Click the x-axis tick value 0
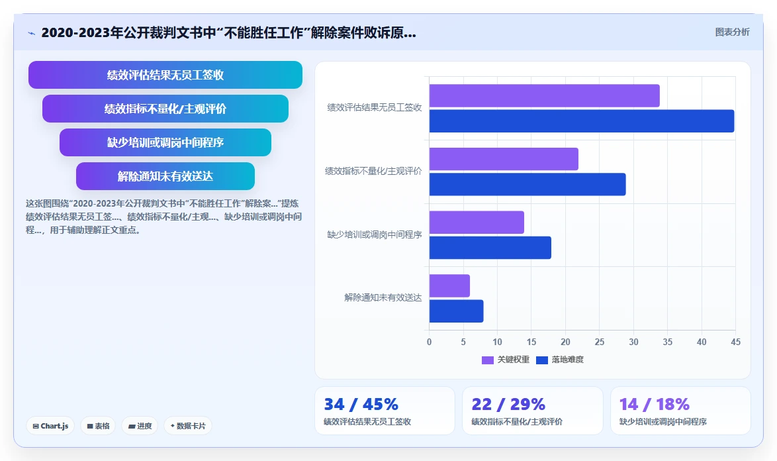This screenshot has height=461, width=777. [429, 342]
